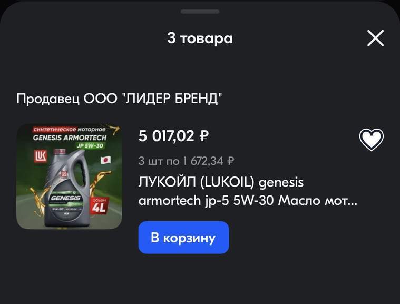The height and width of the screenshot is (304, 400).
Task: Tap the sheet drag handle at the top
Action: [x=200, y=12]
